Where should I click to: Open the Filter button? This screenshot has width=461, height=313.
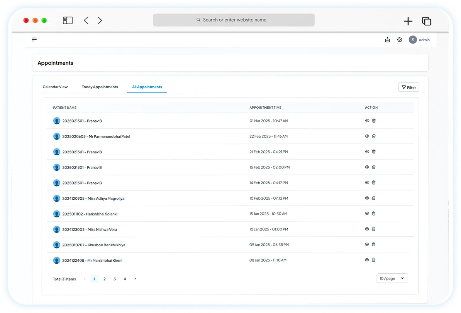[x=408, y=87]
